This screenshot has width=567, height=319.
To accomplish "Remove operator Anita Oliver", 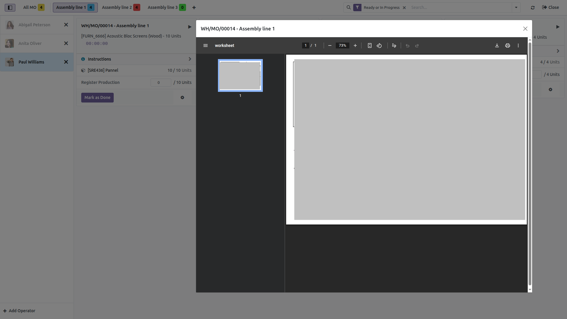I will point(66,43).
